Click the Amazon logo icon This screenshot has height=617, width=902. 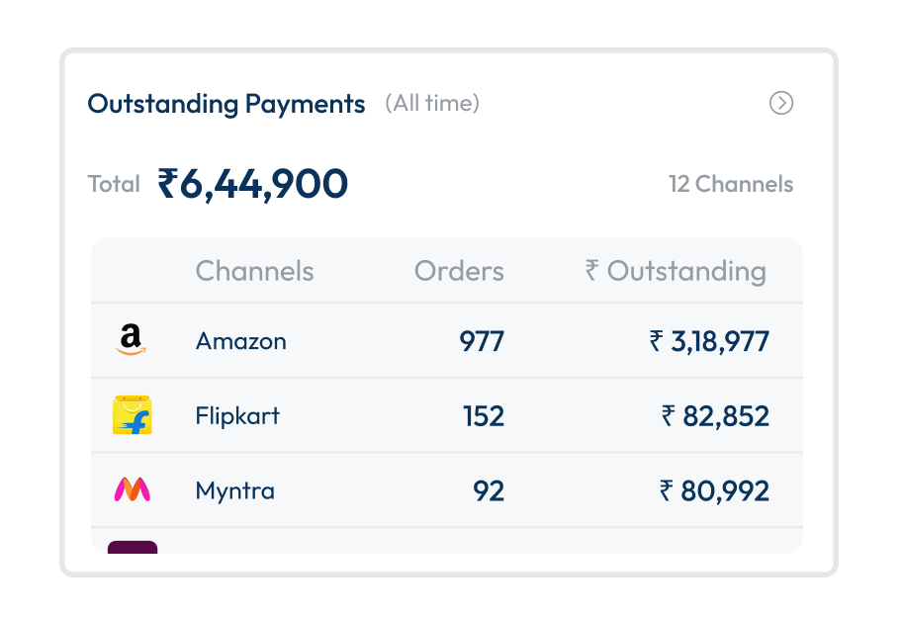tap(131, 341)
